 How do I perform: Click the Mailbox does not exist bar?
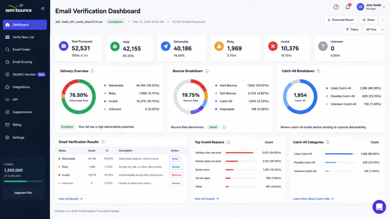[241, 153]
